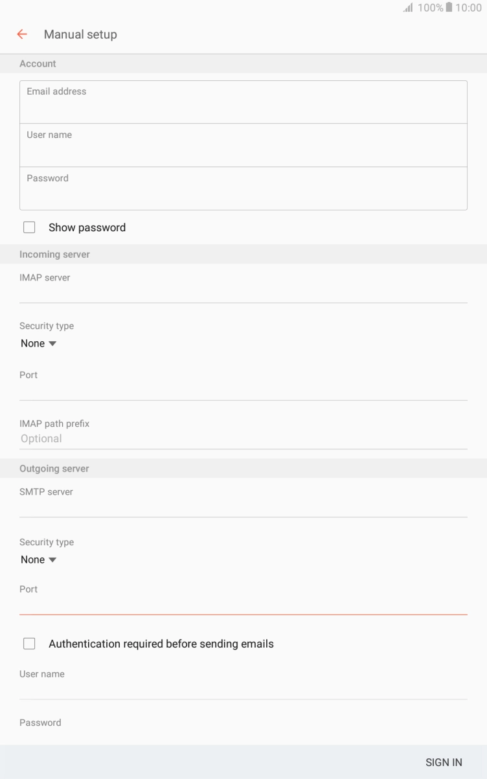Image resolution: width=487 pixels, height=779 pixels.
Task: Tap SIGN IN
Action: (x=444, y=762)
